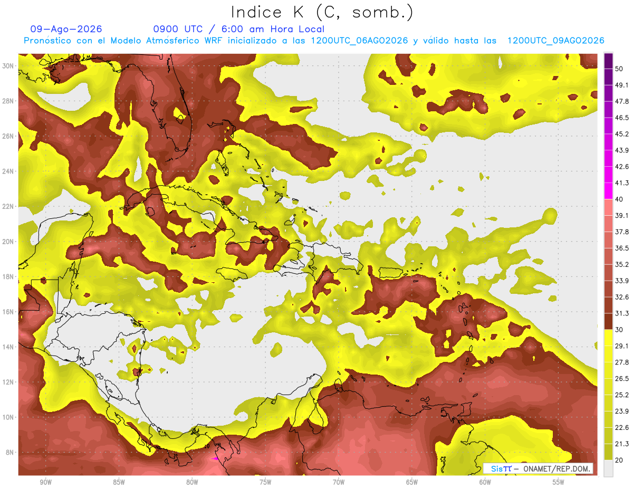Click the colorbar value 32.6
Viewport: 633px width, 489px height.
point(621,297)
